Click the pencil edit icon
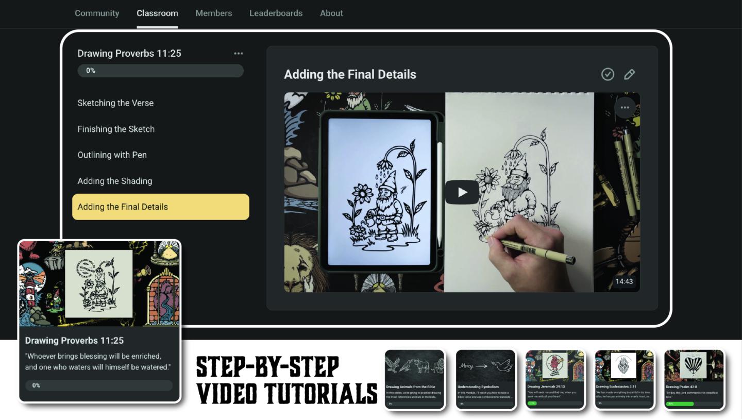 point(629,74)
